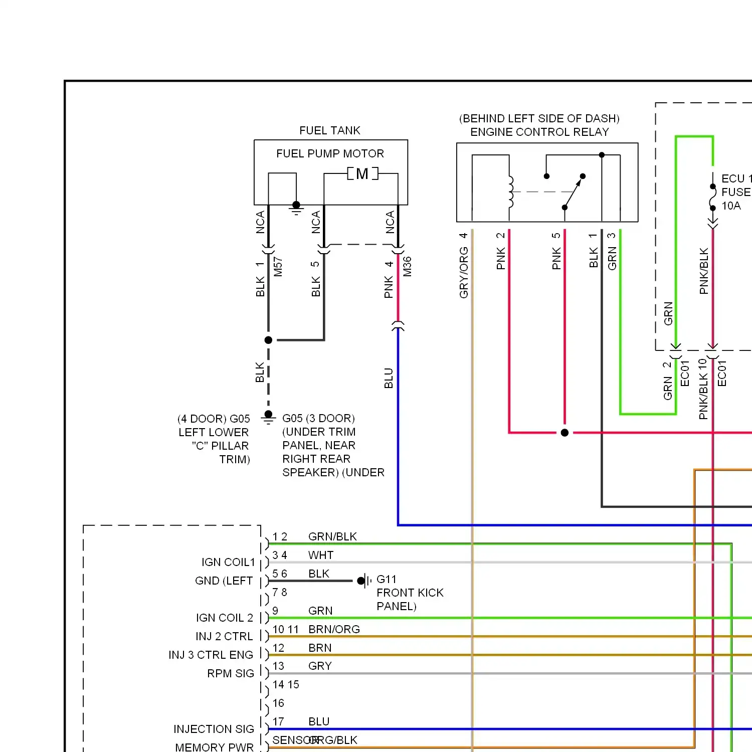The width and height of the screenshot is (752, 752).
Task: Click the GRN 2 label beside EC01
Action: click(x=667, y=381)
